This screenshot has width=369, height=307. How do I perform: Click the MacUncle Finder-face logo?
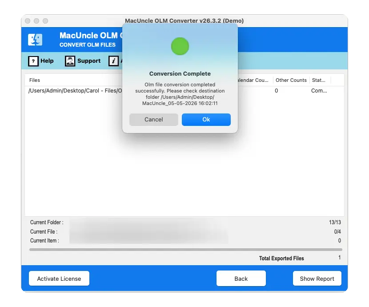pos(35,40)
